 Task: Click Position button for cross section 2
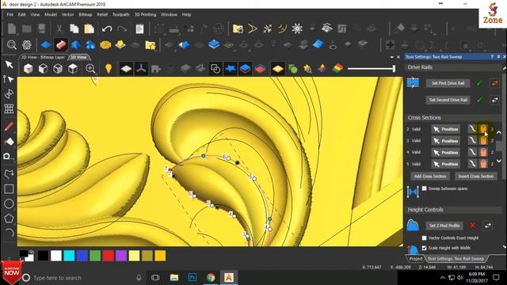pos(445,129)
